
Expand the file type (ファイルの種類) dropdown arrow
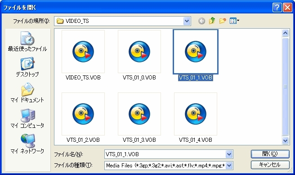click(x=229, y=166)
